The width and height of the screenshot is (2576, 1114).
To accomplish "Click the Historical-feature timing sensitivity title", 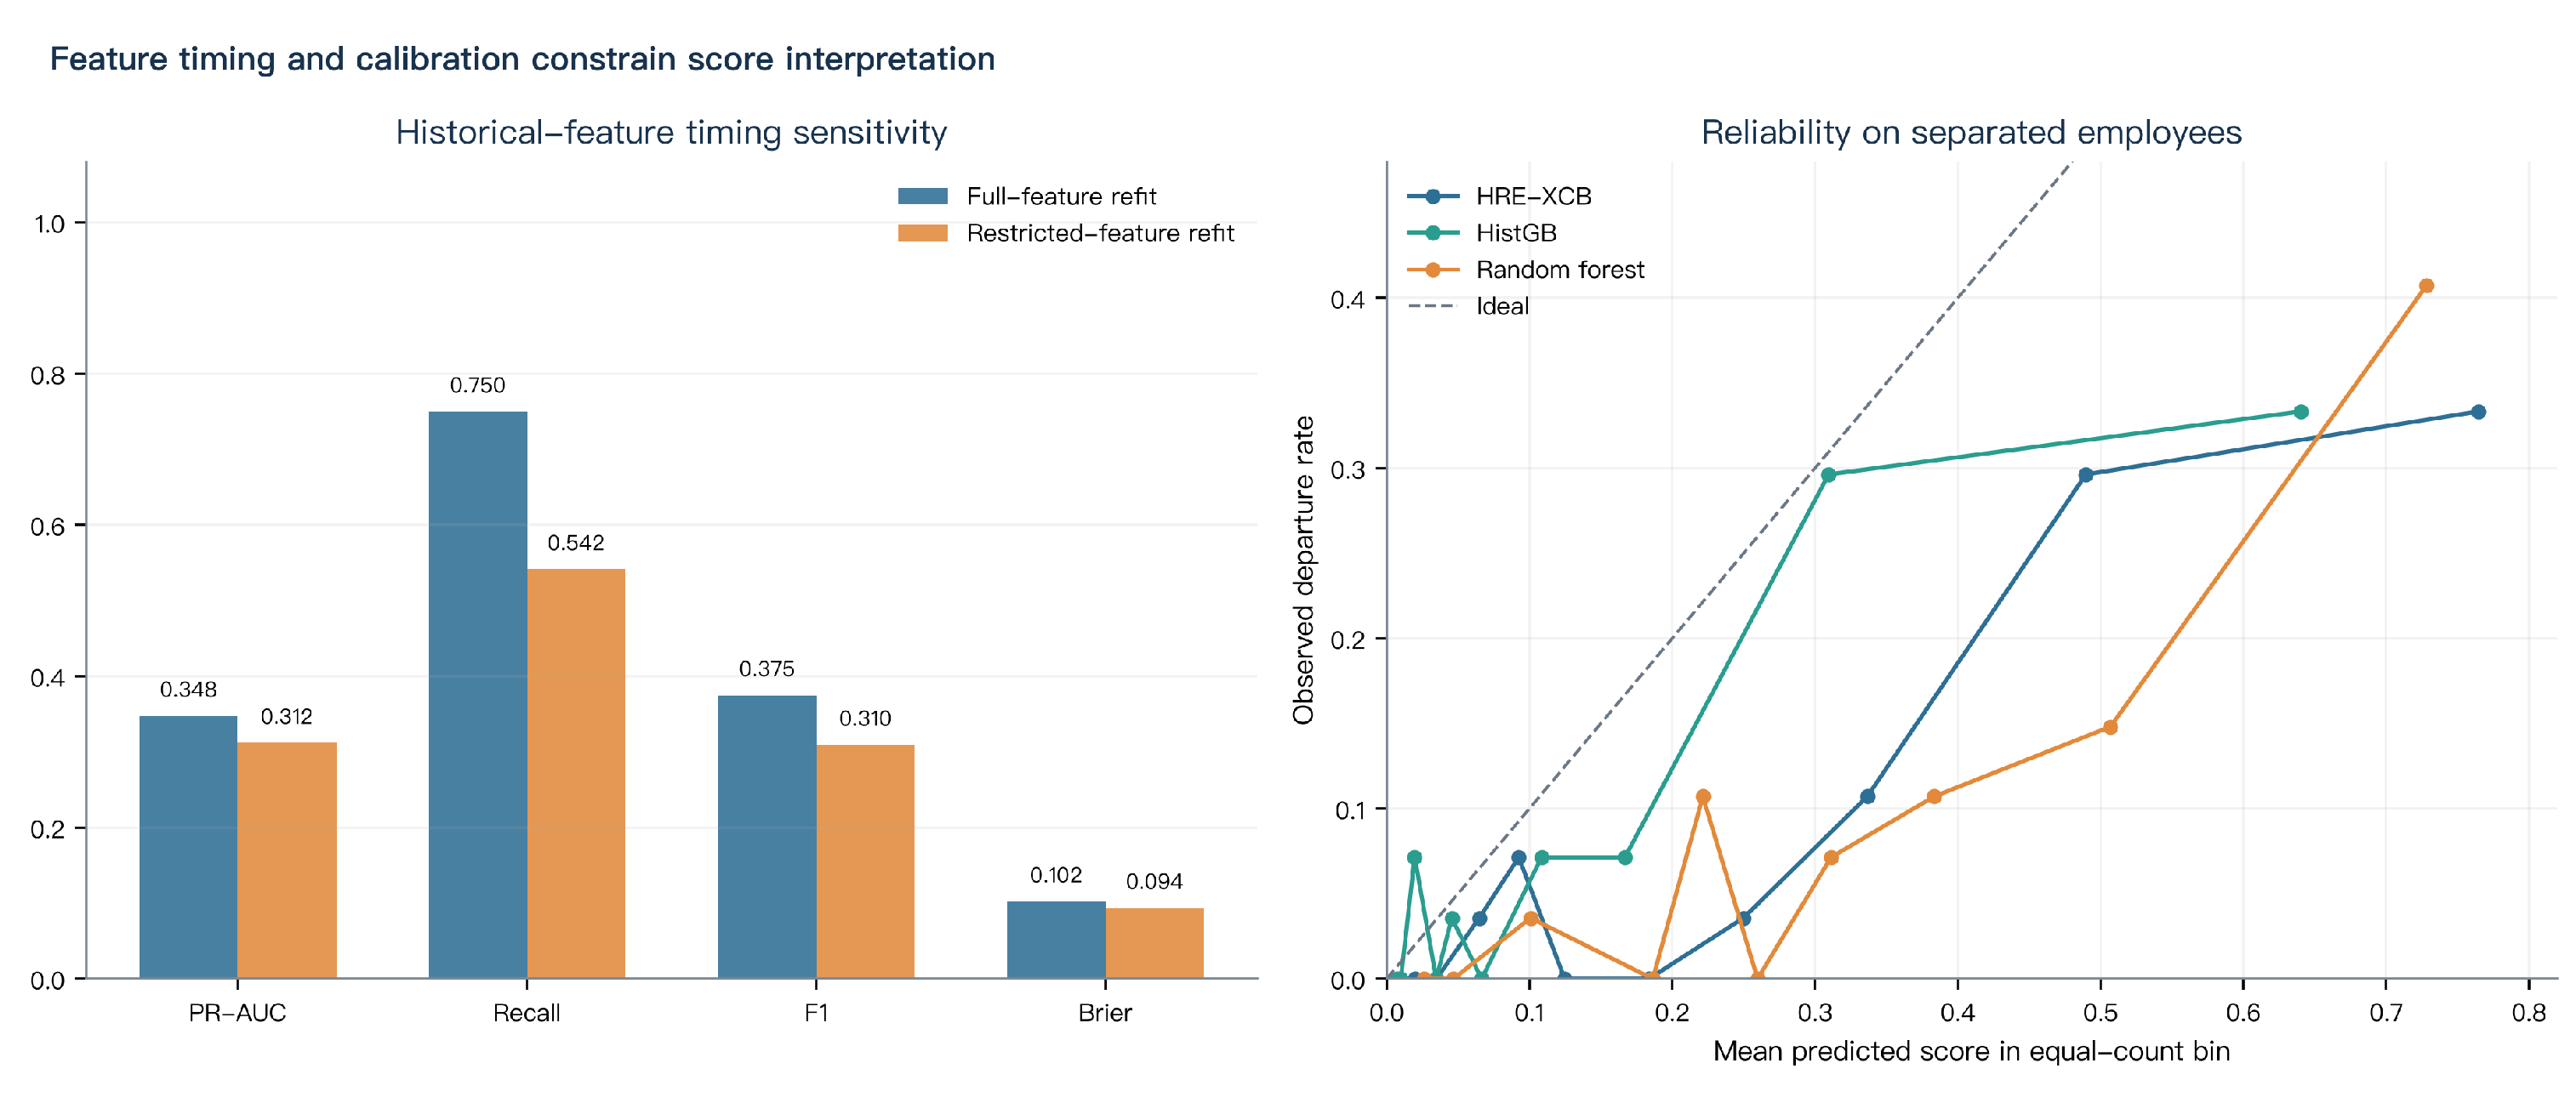I will click(x=671, y=133).
